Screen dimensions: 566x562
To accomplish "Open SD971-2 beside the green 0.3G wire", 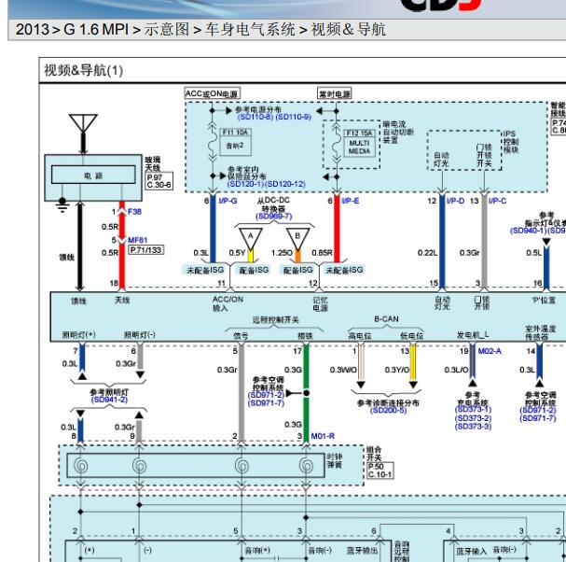I will [x=266, y=395].
